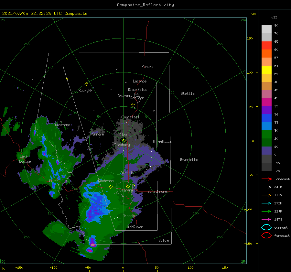Click the asterisk marker above Limestone
This screenshot has height=272, width=291.
click(61, 122)
